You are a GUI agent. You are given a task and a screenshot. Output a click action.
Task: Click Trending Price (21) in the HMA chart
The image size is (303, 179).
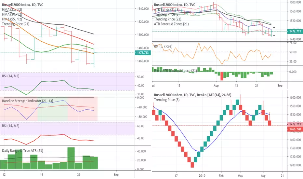pyautogui.click(x=16, y=24)
